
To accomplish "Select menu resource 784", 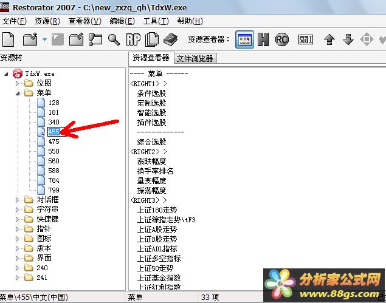I will click(x=53, y=180).
